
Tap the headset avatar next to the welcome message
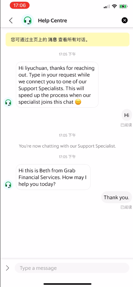click(x=8, y=102)
